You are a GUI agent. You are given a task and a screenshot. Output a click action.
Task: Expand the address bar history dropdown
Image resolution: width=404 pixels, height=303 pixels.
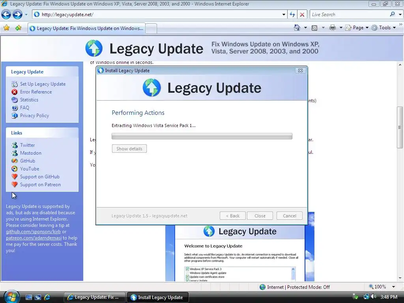click(284, 15)
